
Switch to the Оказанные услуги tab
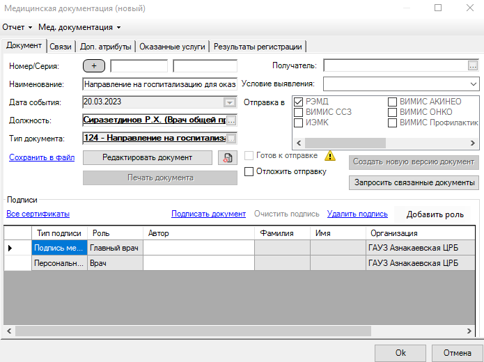point(172,47)
